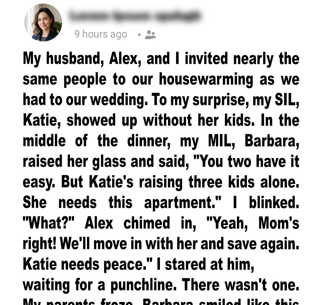Open the poster's profile picture
This screenshot has width=324, height=305.
[43, 22]
